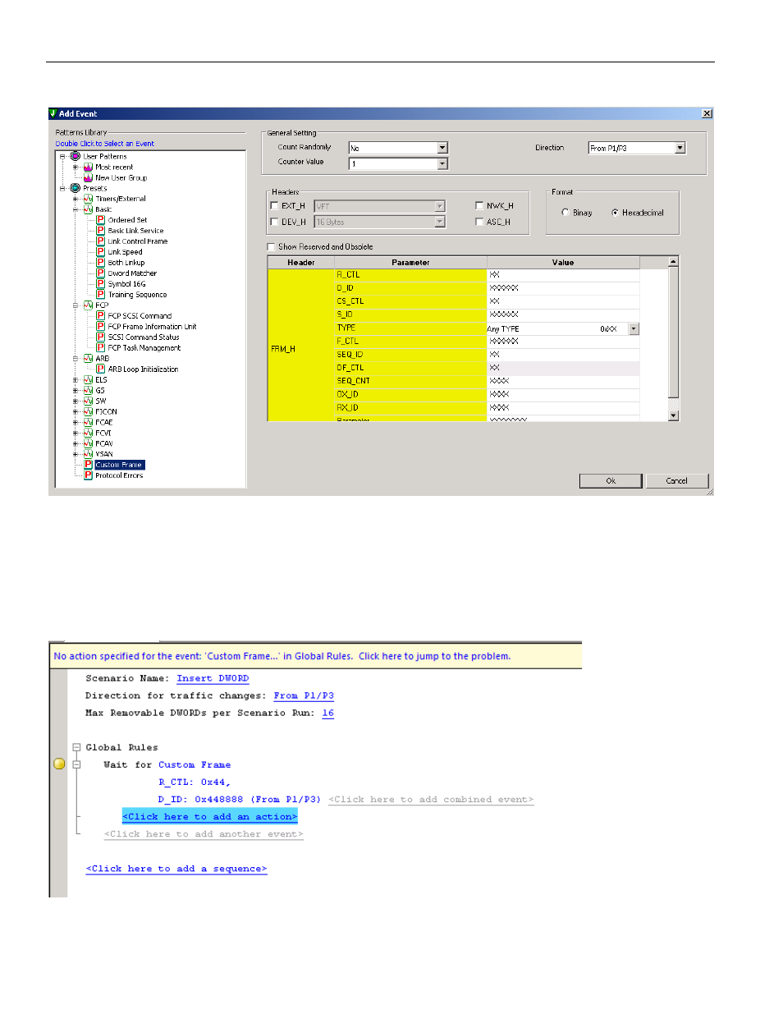The height and width of the screenshot is (1014, 783).
Task: Click the D_ID value cell
Action: pyautogui.click(x=563, y=288)
